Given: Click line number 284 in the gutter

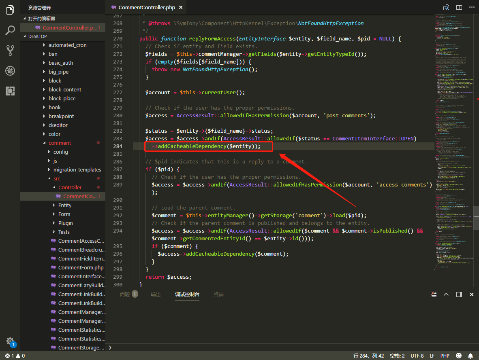Looking at the screenshot, I should click(118, 146).
